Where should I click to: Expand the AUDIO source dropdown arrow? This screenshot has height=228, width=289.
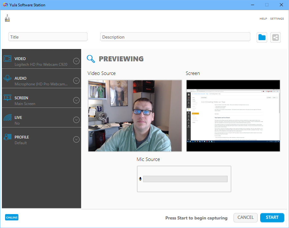76,81
